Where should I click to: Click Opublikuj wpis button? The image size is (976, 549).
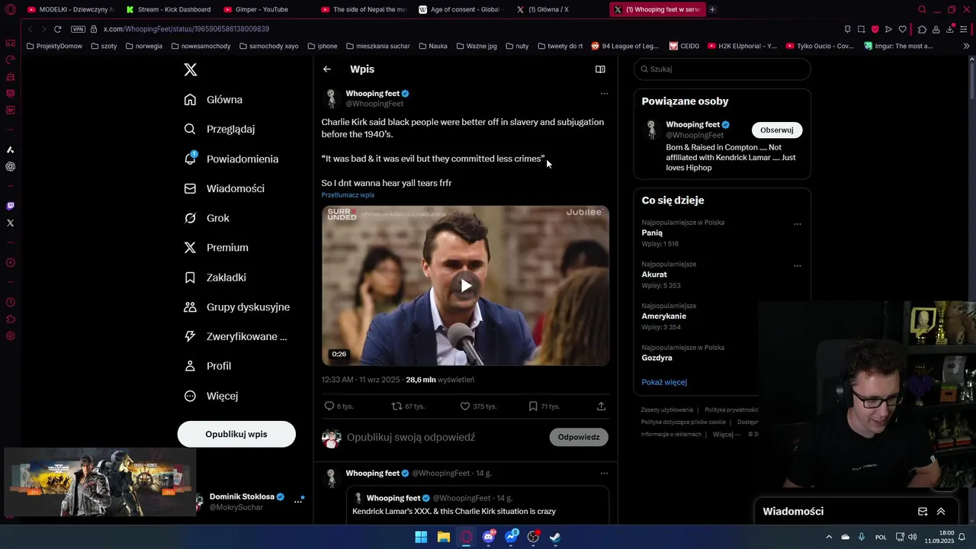[236, 434]
